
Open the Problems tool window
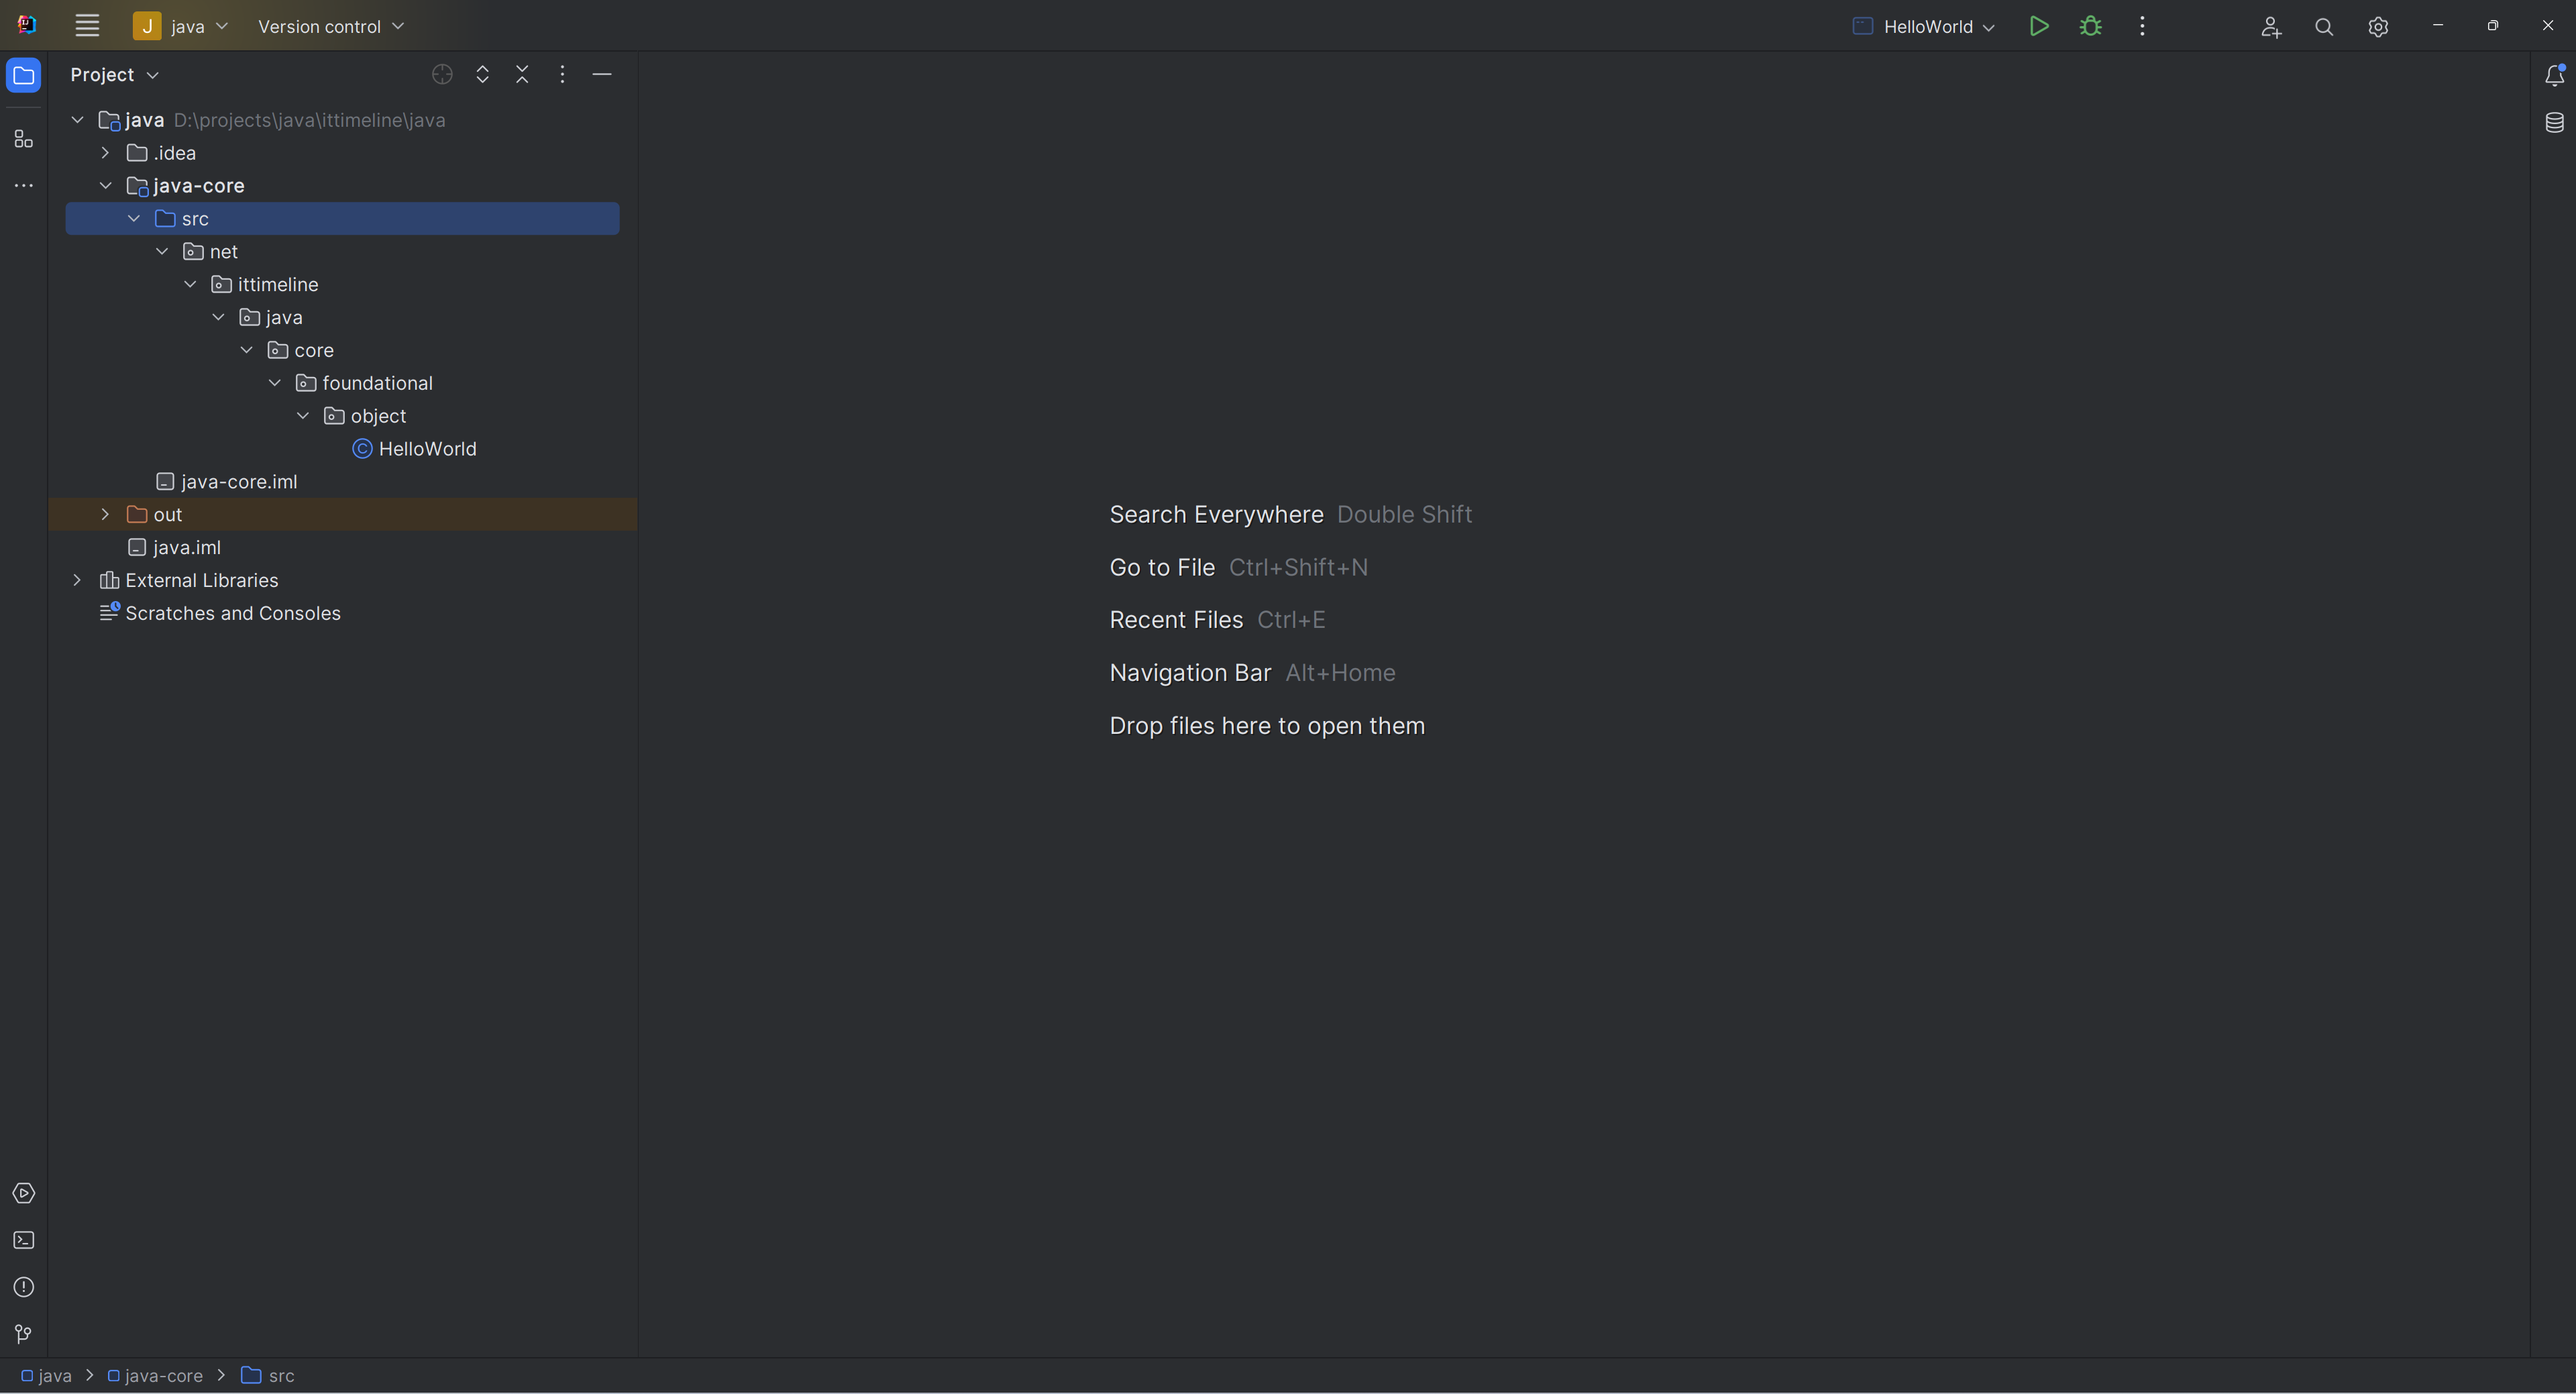24,1288
